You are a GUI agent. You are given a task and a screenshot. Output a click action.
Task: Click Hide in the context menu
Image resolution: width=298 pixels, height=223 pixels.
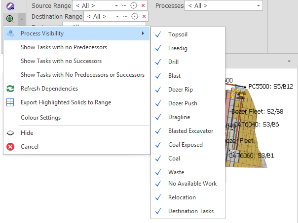pyautogui.click(x=27, y=133)
